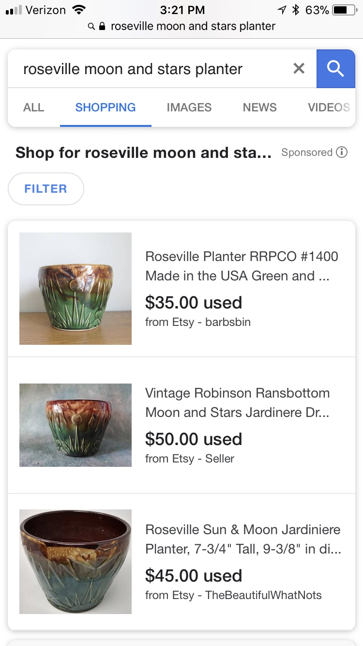Open the FILTER options button
Viewport: 363px width, 646px height.
(46, 189)
